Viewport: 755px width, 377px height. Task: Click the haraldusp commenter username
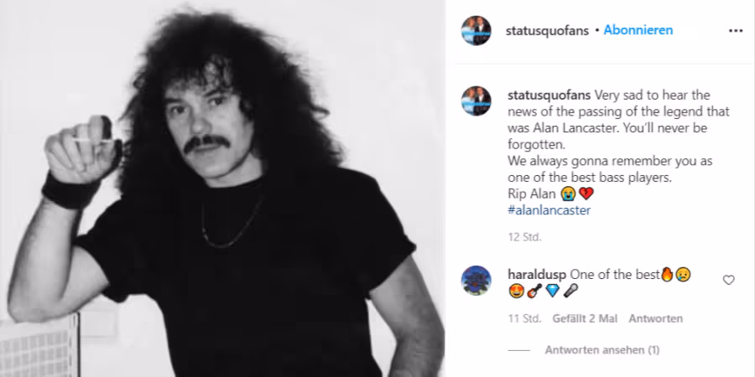click(x=537, y=275)
